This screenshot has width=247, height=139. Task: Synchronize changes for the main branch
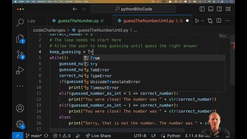click(46, 136)
